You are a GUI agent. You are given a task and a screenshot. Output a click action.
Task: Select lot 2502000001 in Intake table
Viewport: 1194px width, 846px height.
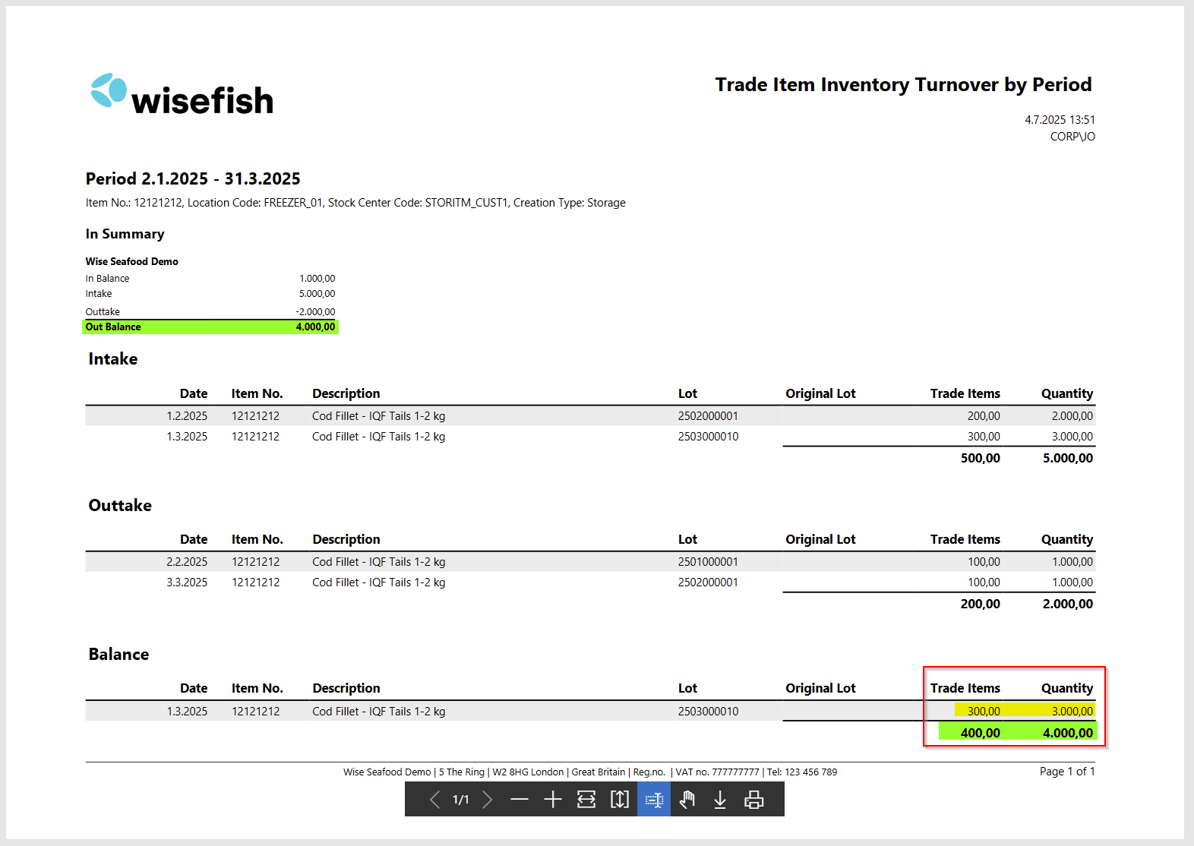coord(708,416)
